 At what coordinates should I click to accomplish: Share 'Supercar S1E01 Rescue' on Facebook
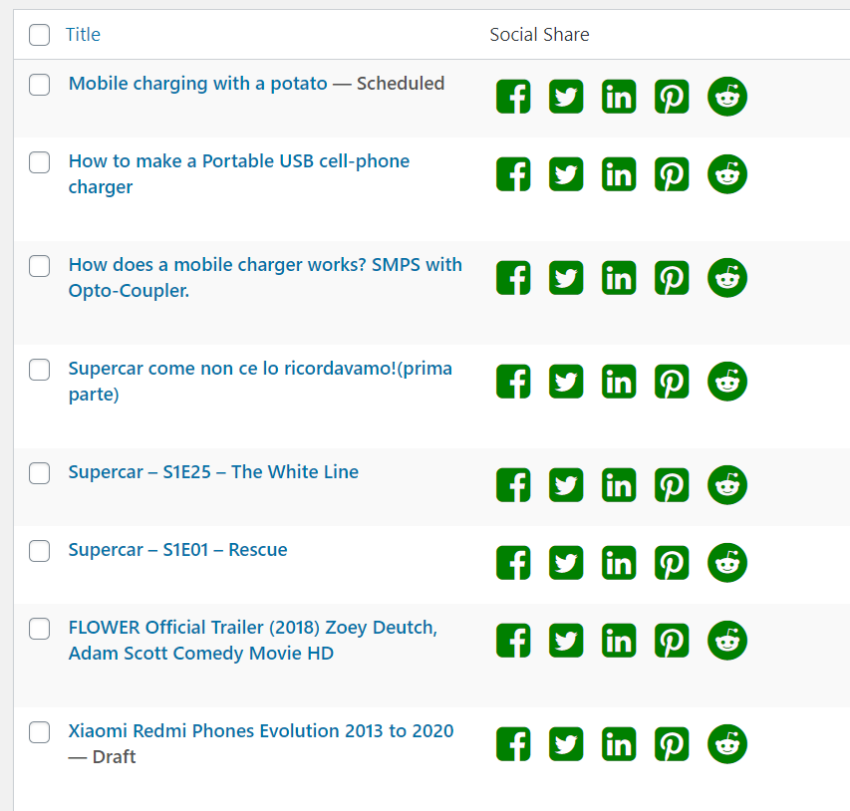click(513, 563)
